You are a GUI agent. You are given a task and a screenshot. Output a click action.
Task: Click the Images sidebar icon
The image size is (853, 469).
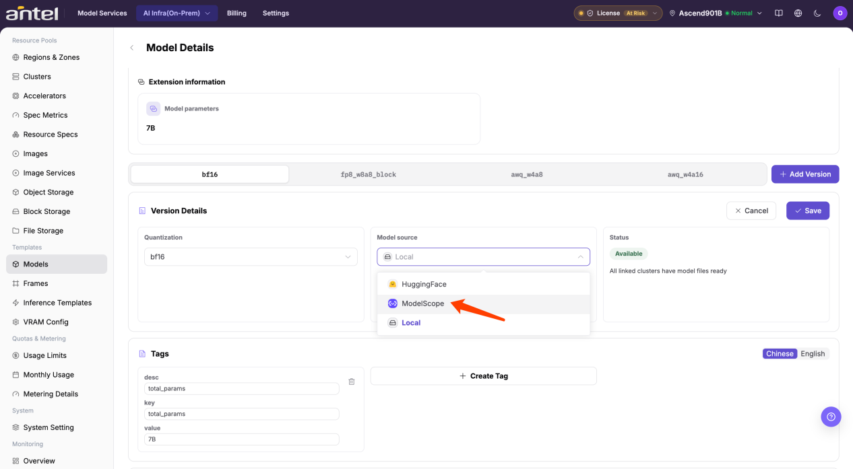16,153
